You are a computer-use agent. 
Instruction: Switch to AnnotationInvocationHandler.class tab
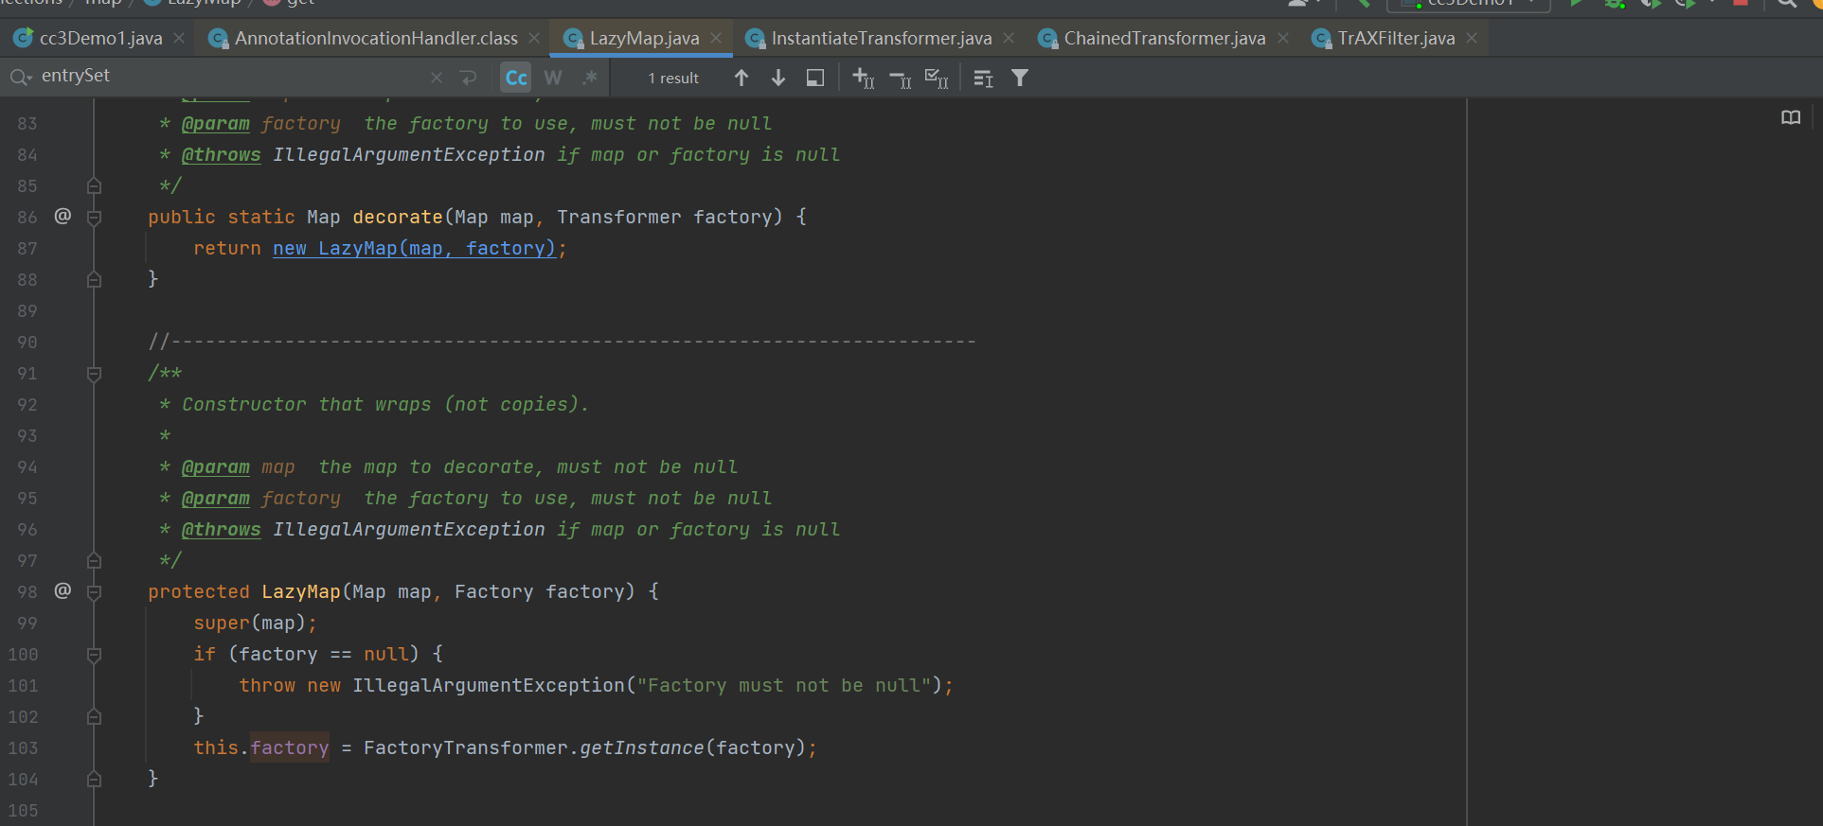376,38
